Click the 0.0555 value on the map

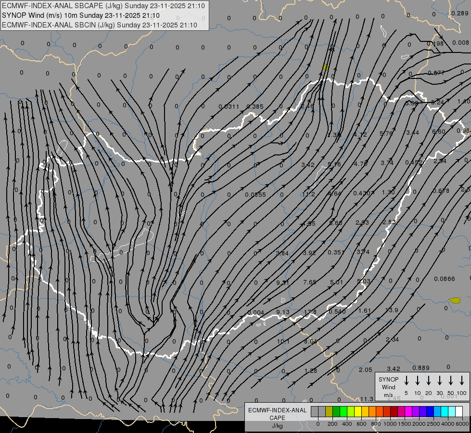pos(255,195)
